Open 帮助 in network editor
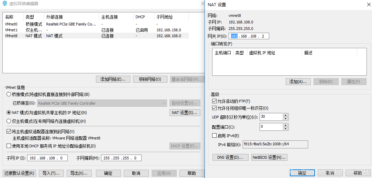 point(192,173)
